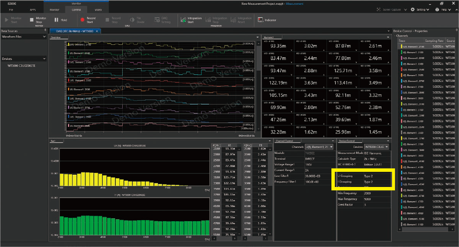Open the File menu
Screen dimensions: 459x247
click(11, 9)
